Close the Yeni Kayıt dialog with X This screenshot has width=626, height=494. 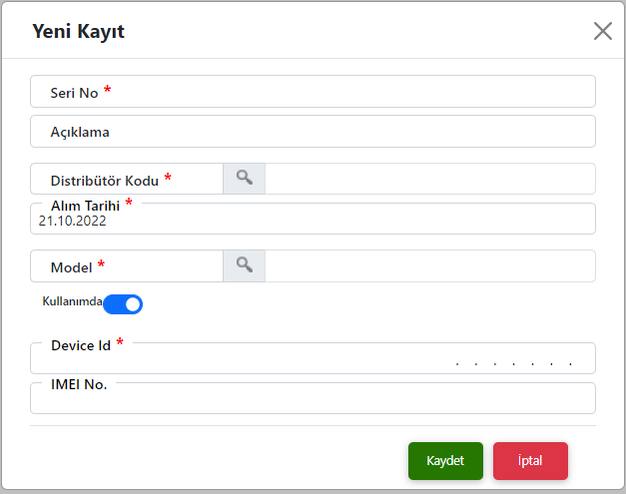[602, 31]
